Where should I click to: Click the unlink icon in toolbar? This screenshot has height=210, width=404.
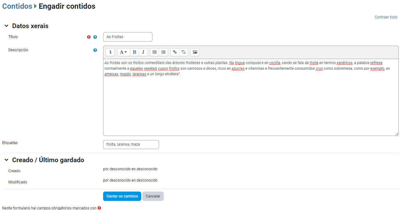coord(184,52)
